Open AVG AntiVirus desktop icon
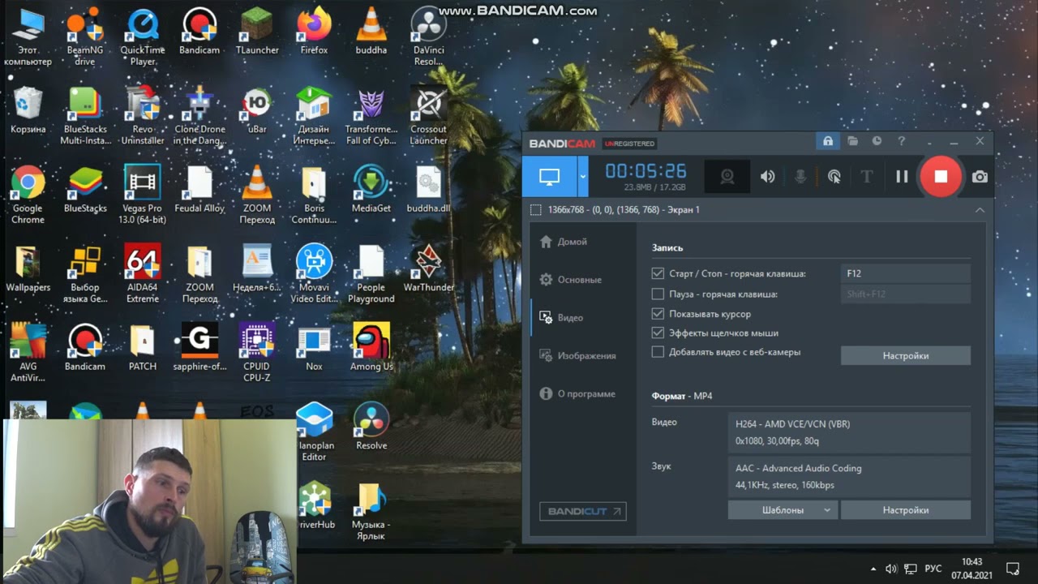 (28, 352)
